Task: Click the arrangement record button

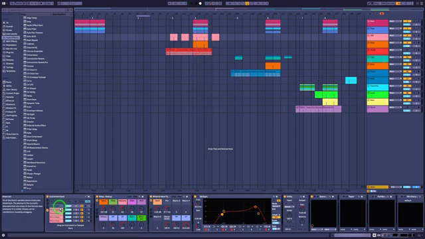Action: coord(201,3)
